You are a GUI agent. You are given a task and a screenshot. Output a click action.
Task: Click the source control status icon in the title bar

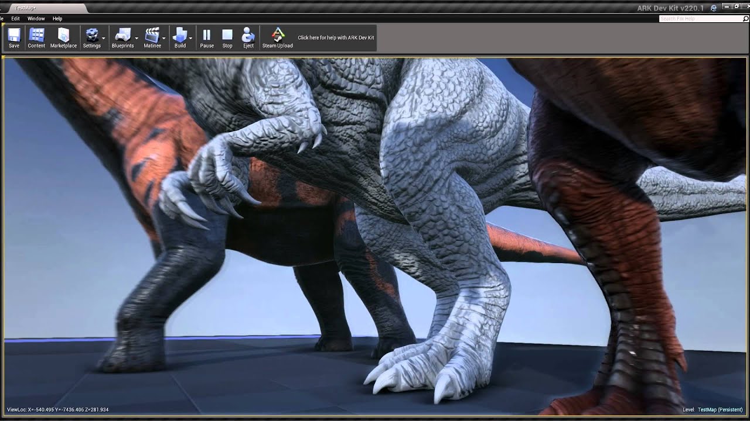[714, 8]
